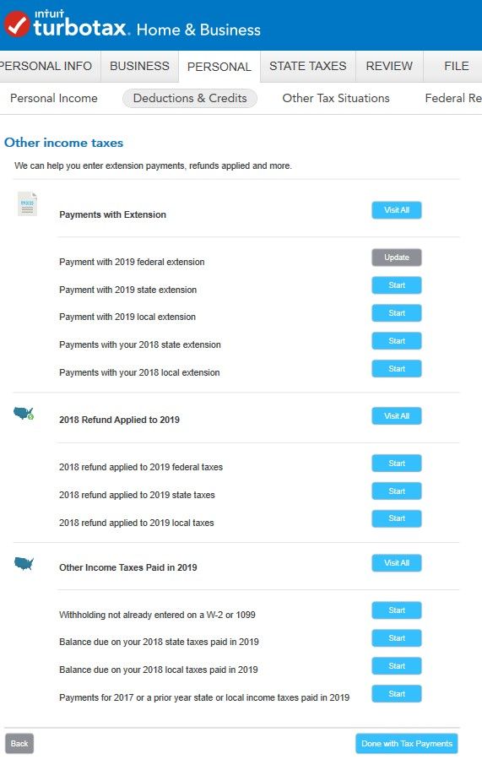Switch to the STATE TAXES tab
The image size is (482, 781).
308,66
